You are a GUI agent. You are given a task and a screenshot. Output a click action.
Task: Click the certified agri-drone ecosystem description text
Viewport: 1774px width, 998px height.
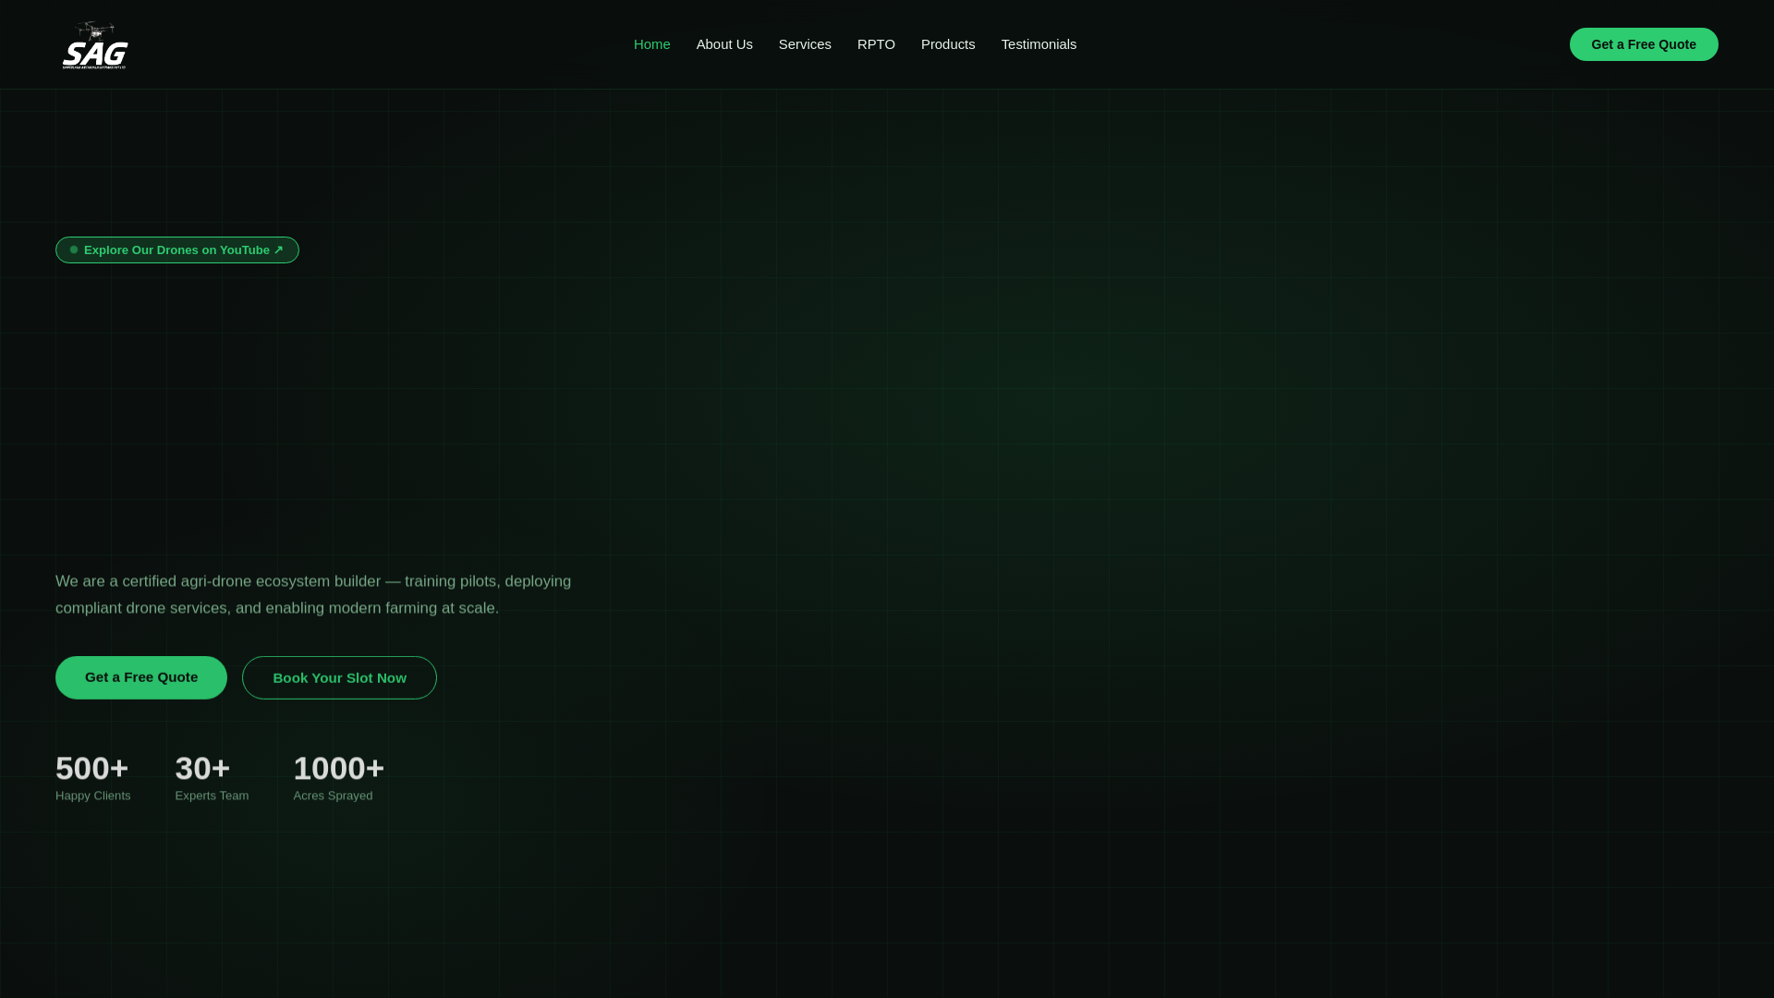(x=313, y=594)
